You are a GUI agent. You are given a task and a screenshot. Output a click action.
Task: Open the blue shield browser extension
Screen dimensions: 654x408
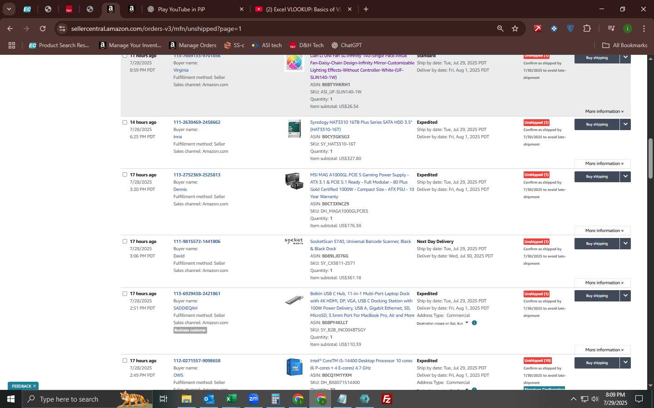pyautogui.click(x=570, y=29)
